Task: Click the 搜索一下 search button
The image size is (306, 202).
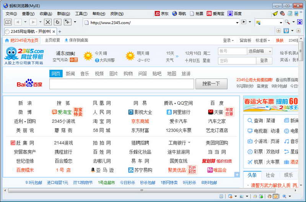Action: pos(212,84)
